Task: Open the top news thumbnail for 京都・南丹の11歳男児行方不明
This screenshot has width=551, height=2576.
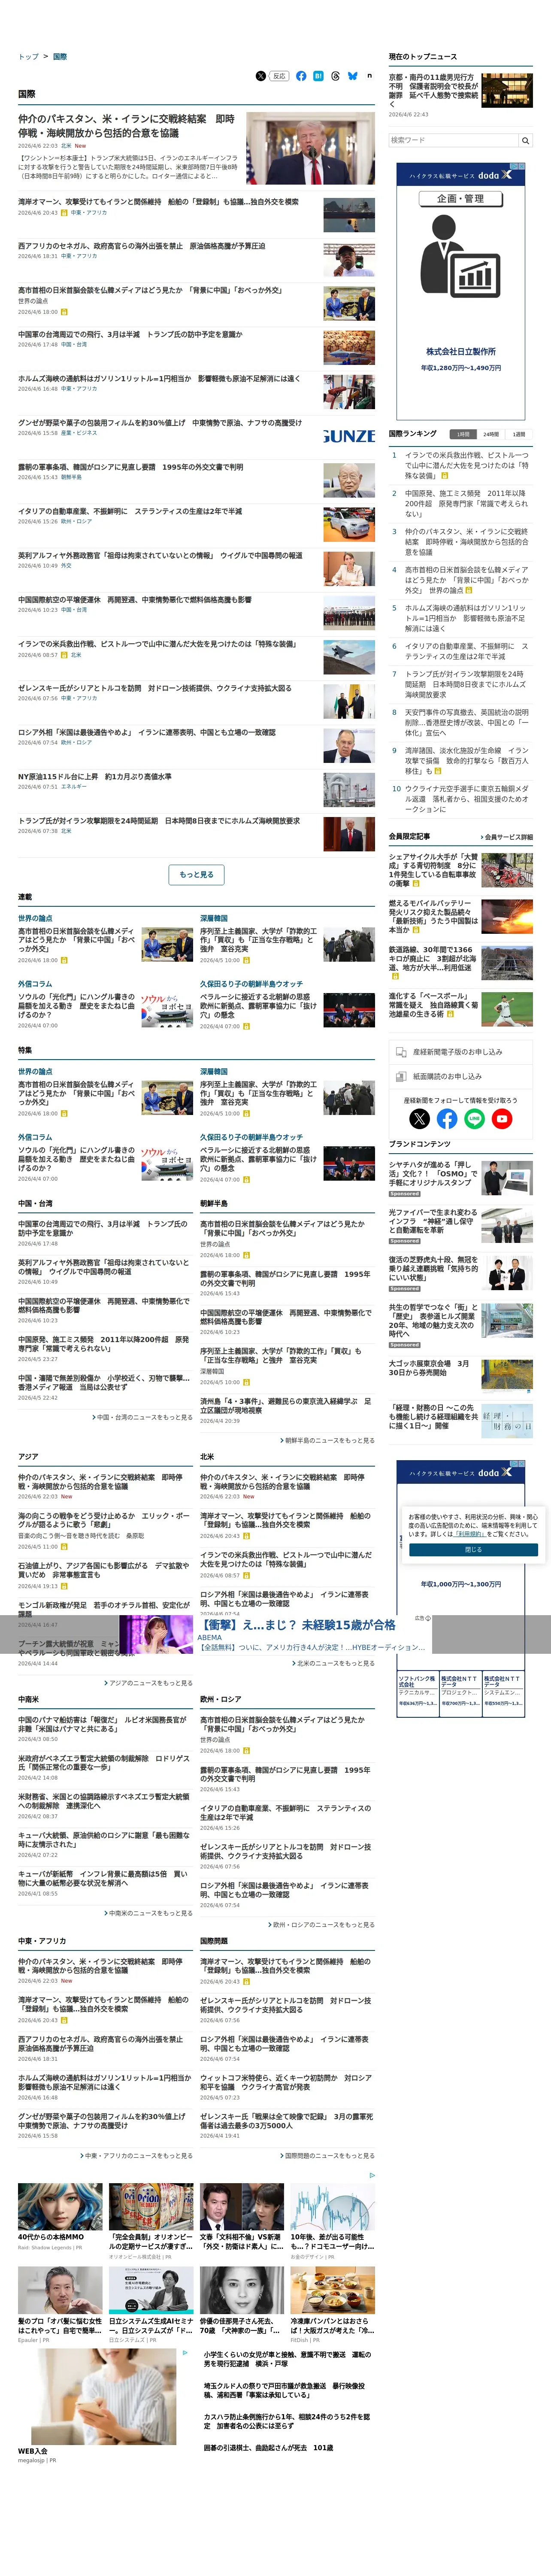Action: (x=507, y=90)
